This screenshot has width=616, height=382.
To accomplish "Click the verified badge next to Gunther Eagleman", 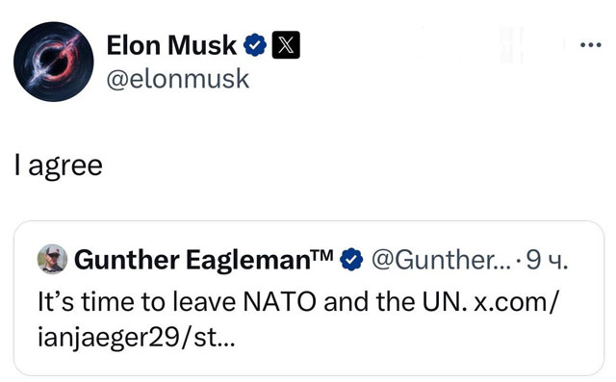I will (x=351, y=260).
